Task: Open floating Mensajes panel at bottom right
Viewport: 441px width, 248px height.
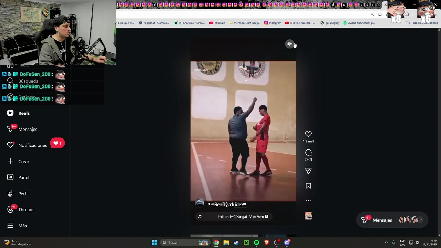Action: pyautogui.click(x=392, y=220)
